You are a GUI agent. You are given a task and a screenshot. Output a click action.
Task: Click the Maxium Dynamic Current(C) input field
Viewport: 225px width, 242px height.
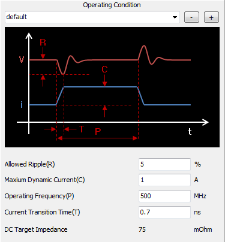click(164, 180)
